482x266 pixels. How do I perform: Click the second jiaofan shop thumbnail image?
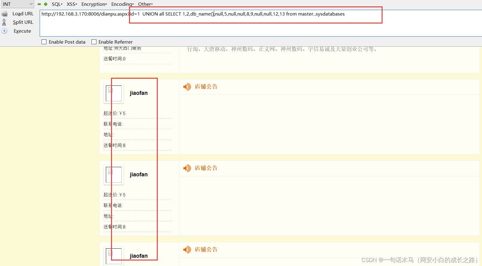(114, 175)
